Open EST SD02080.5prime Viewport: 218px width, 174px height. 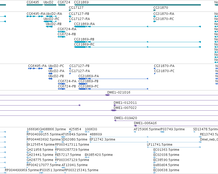tap(74, 140)
